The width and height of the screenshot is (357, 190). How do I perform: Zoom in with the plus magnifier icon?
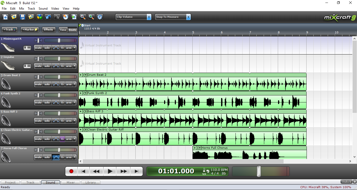[91, 17]
